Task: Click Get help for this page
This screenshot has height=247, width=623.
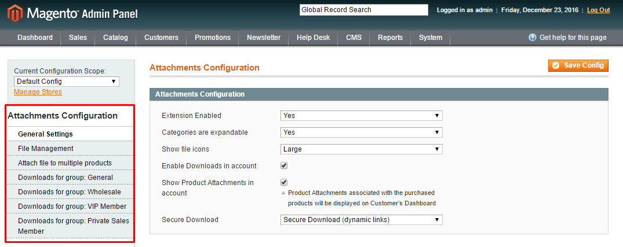Action: [x=573, y=38]
